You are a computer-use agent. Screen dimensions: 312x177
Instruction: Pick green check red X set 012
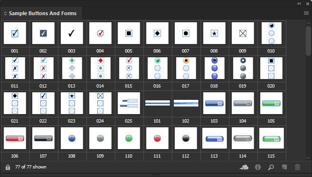click(44, 68)
